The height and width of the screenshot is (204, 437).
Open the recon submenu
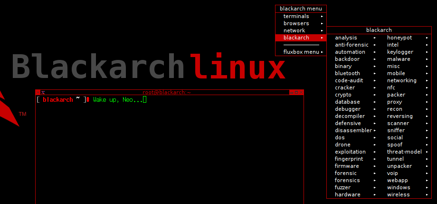405,109
